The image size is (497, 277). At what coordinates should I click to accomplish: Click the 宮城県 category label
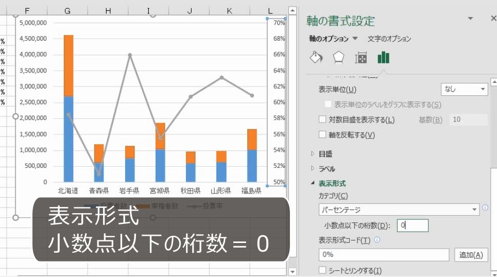point(160,191)
